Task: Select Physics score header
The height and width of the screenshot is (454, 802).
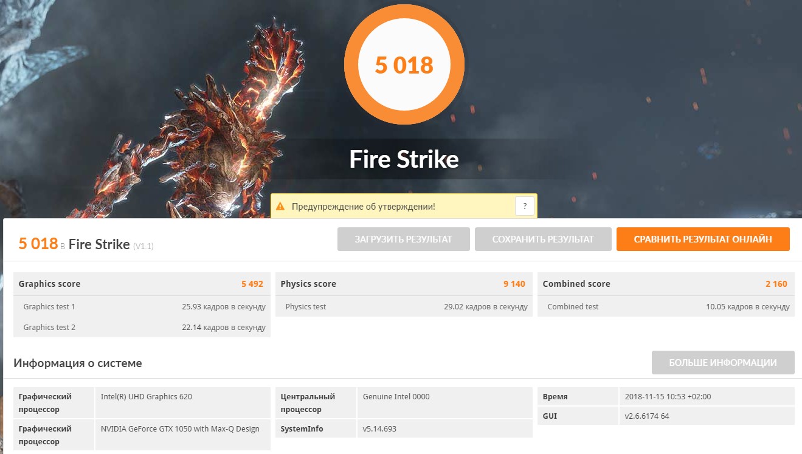Action: pos(308,284)
